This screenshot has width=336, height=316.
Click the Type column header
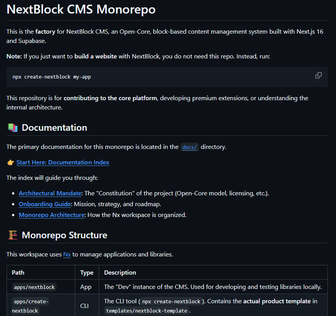pyautogui.click(x=87, y=273)
